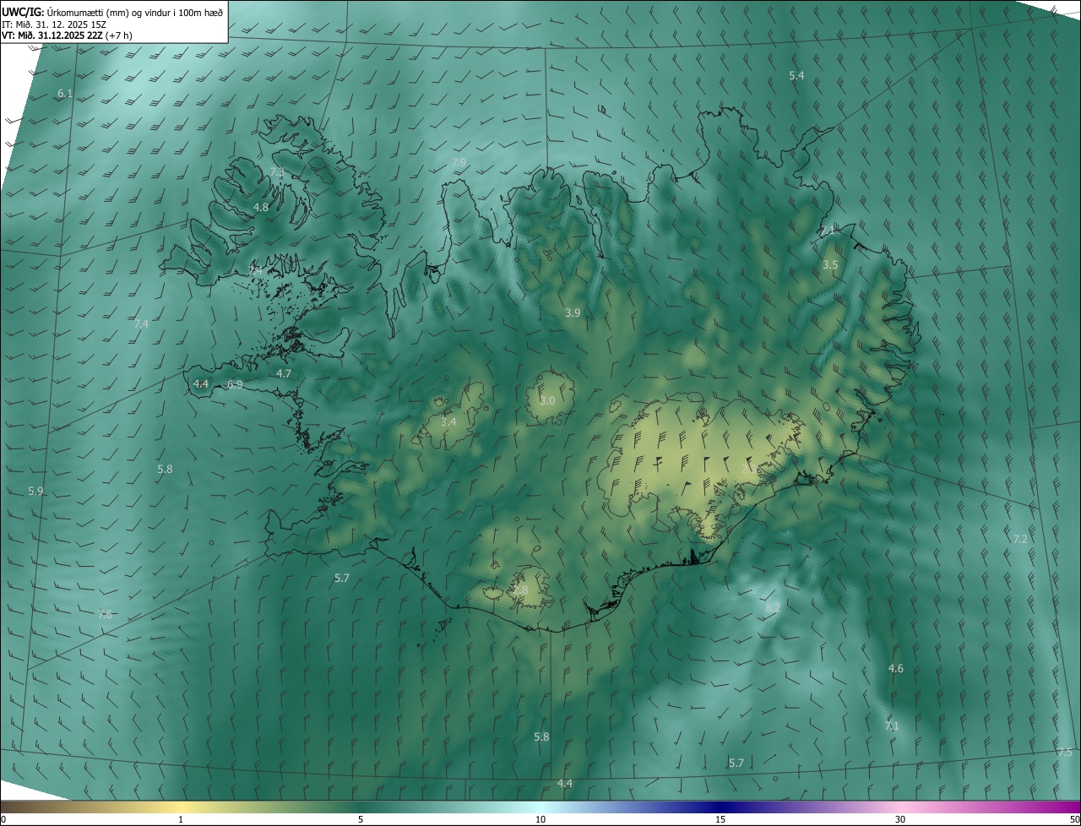Click the 'IT: Mið. 31. 12. 2025 15Z' line
Viewport: 1081px width, 826px height.
click(x=53, y=24)
